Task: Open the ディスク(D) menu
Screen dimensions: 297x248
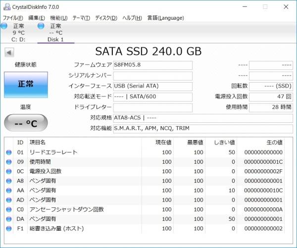Action: (x=106, y=18)
